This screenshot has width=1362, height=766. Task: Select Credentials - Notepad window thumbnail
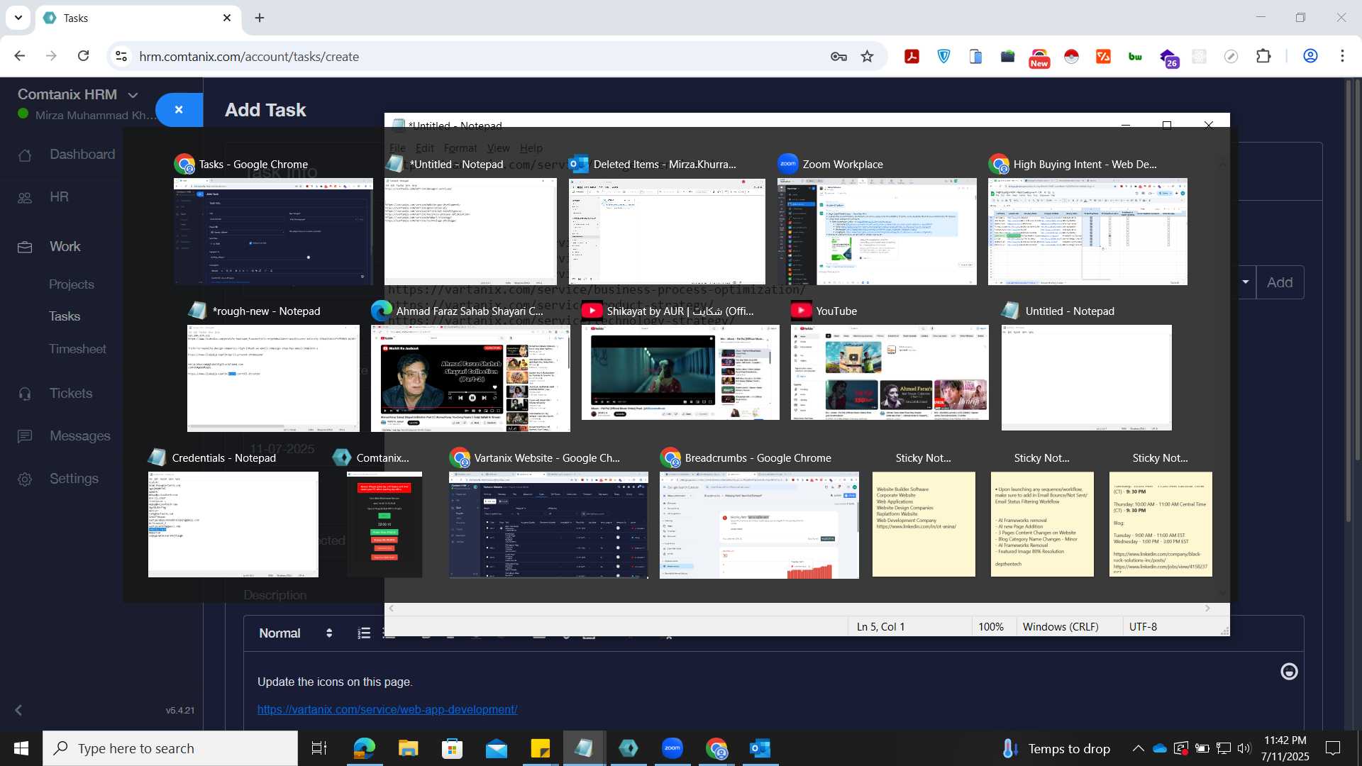pos(233,524)
